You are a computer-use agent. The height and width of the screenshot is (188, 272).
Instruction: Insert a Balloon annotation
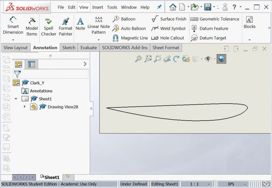click(x=124, y=19)
